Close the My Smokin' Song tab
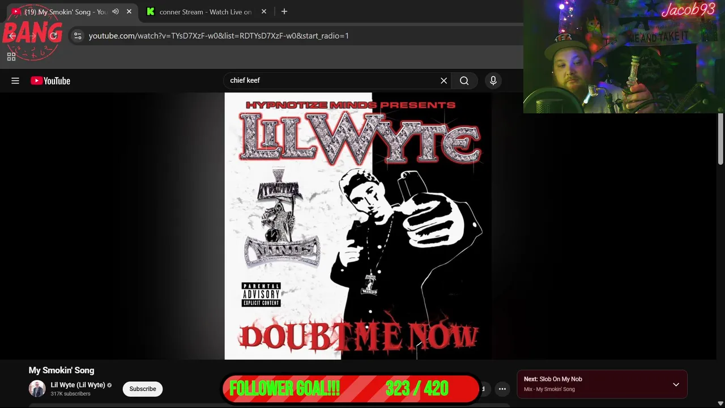Screen dimensions: 725x408 click(129, 11)
